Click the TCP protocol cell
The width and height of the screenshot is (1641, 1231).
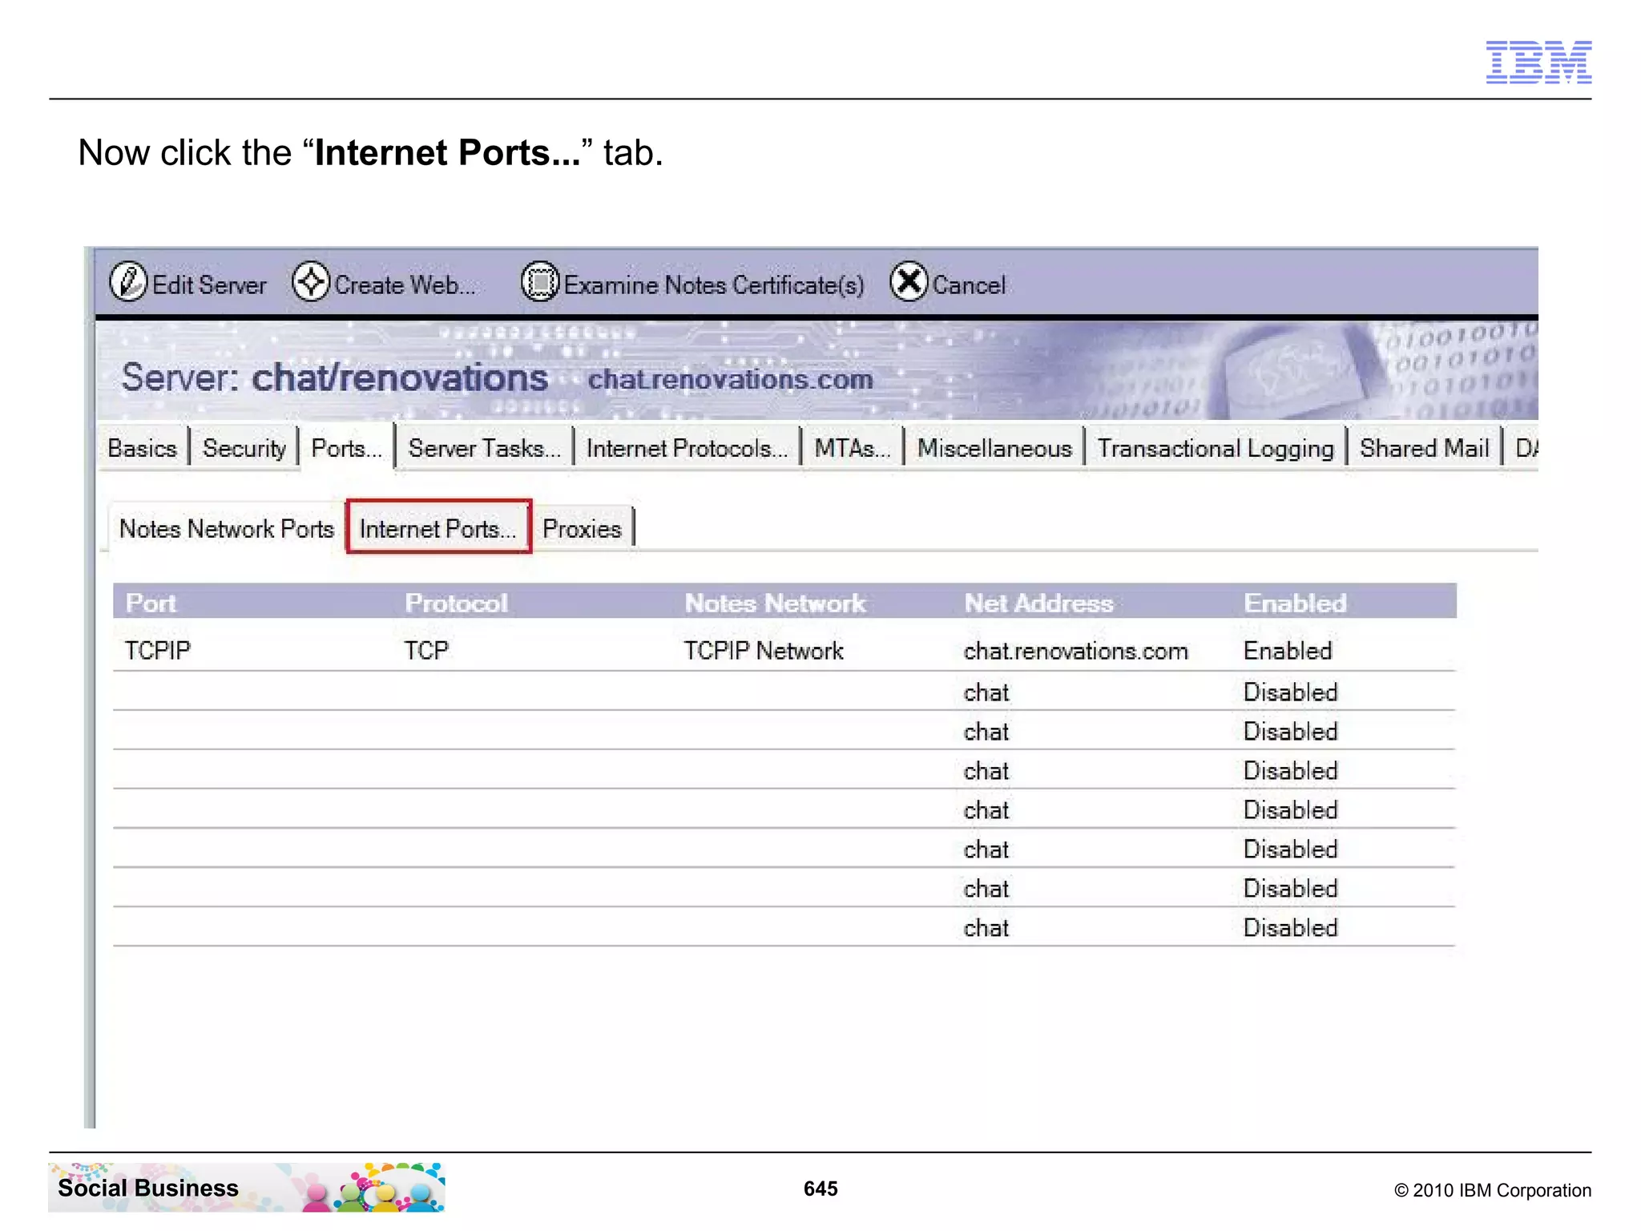click(426, 650)
